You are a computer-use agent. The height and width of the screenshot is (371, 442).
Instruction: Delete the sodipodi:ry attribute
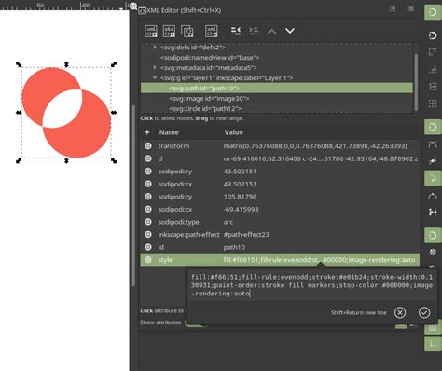click(x=148, y=172)
